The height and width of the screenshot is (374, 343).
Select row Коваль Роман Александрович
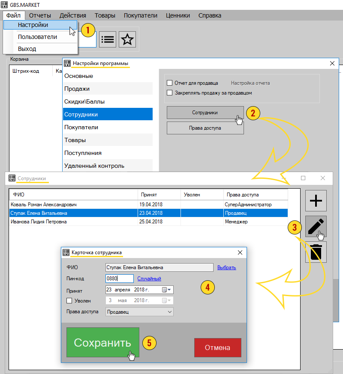[x=148, y=205]
